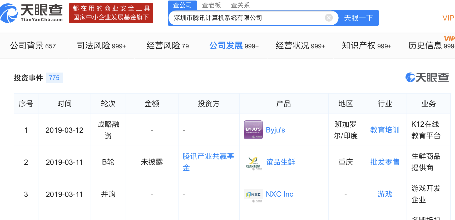The height and width of the screenshot is (220, 455).
Task: Open the 批发零售 industry link
Action: pos(385,162)
